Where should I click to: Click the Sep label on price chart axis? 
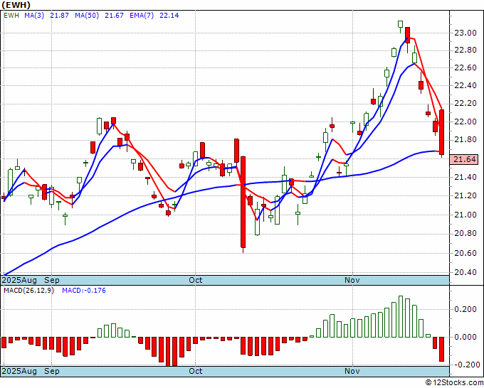[52, 281]
